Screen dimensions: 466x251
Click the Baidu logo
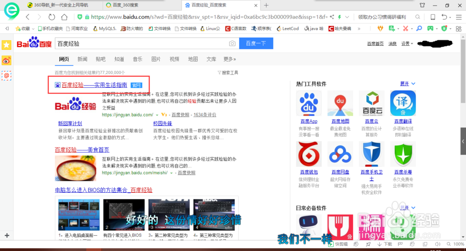pos(34,43)
